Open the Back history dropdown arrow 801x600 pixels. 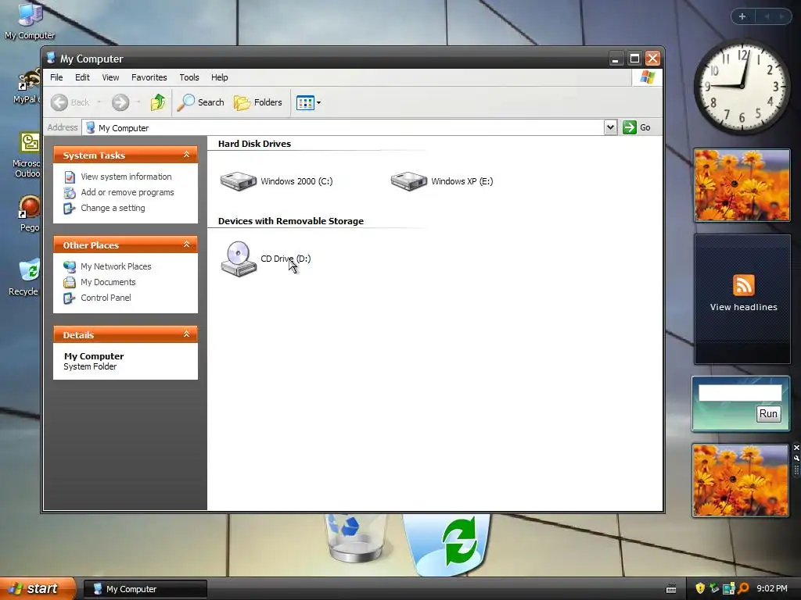(x=99, y=102)
